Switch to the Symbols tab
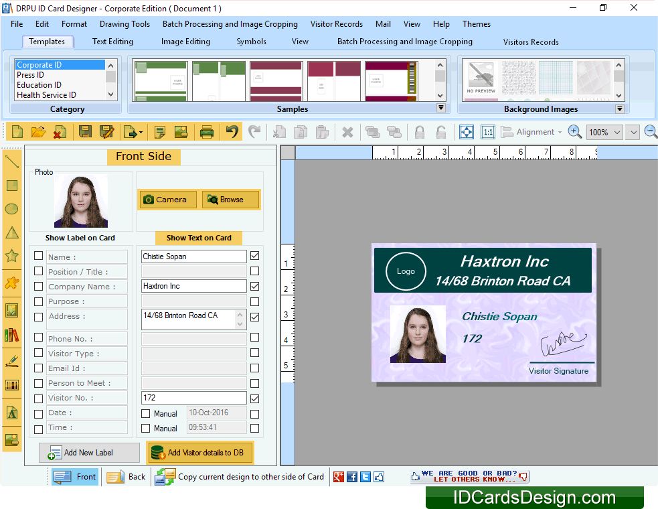This screenshot has width=658, height=509. [x=251, y=42]
